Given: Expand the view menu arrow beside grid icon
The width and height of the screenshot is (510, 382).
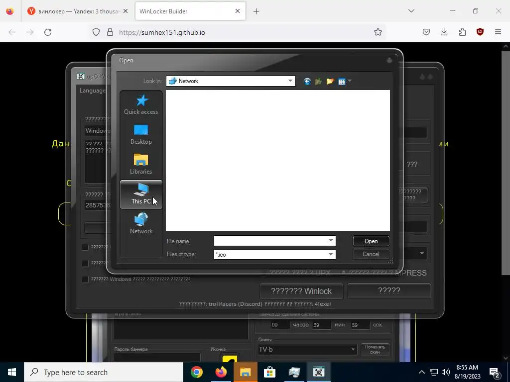Looking at the screenshot, I should coord(350,81).
